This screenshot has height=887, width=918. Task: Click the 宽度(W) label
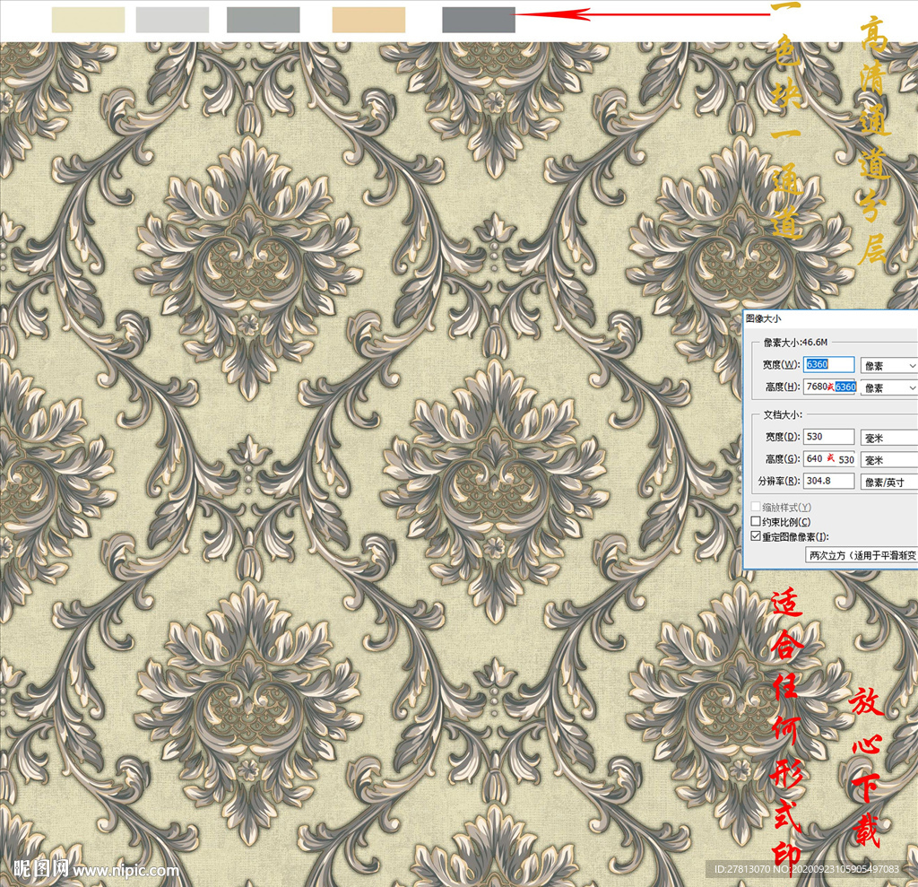point(781,364)
